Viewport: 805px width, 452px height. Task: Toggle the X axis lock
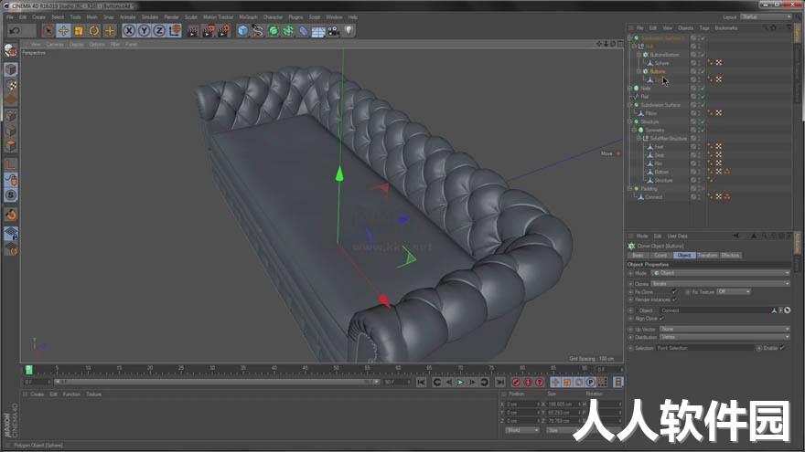(129, 31)
